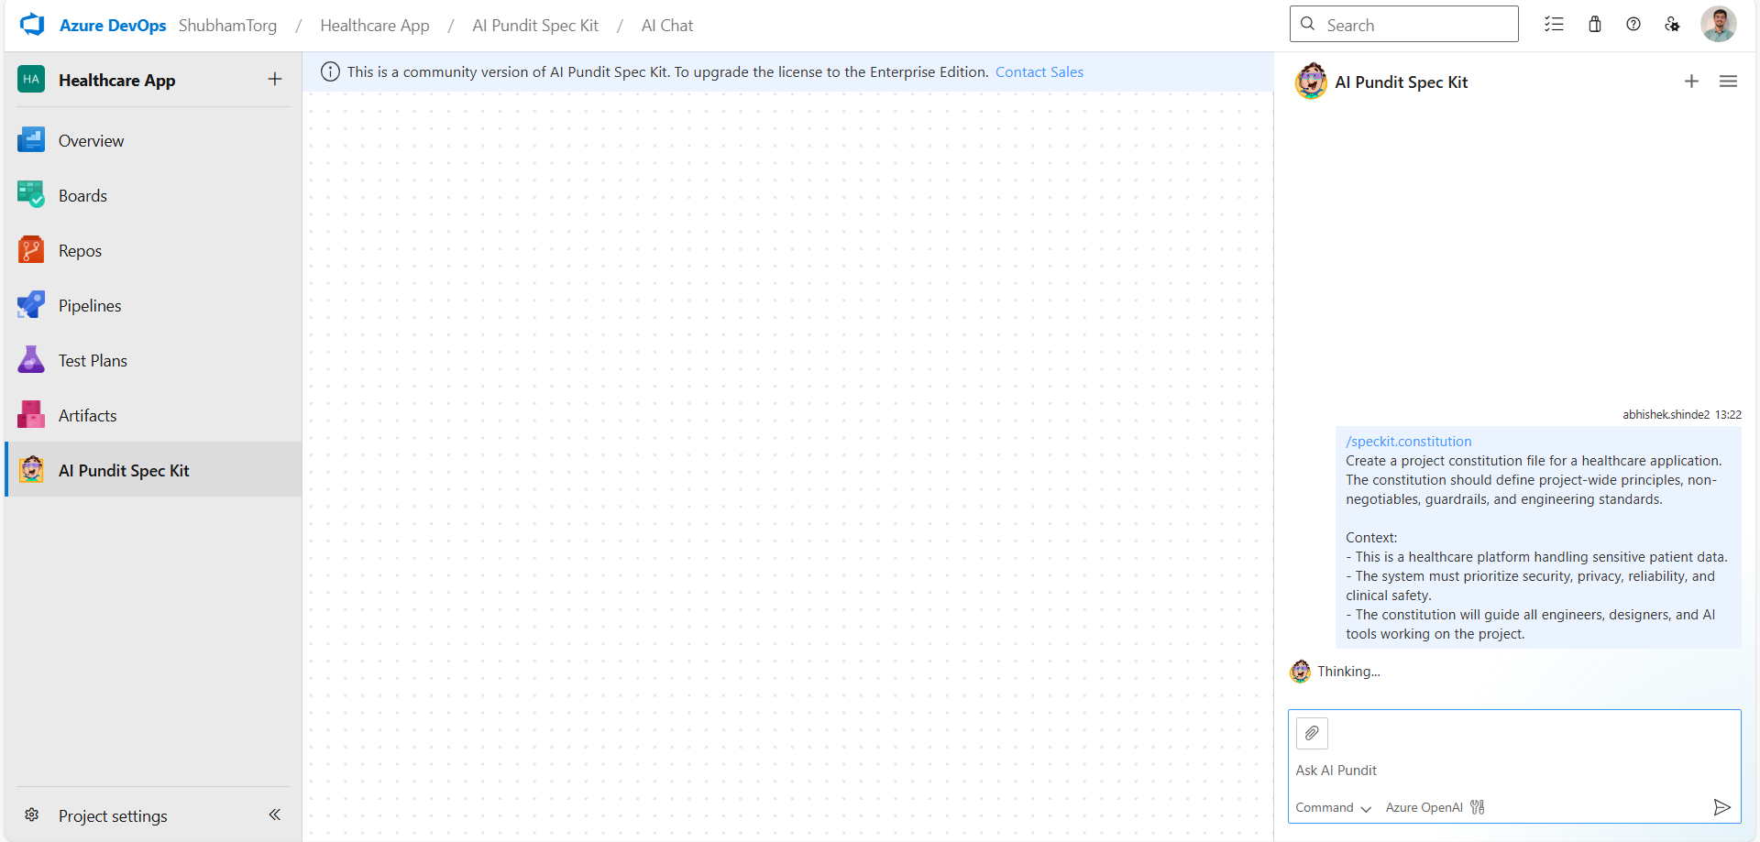Open the Marketplace bag icon
This screenshot has height=842, width=1760.
click(1594, 24)
